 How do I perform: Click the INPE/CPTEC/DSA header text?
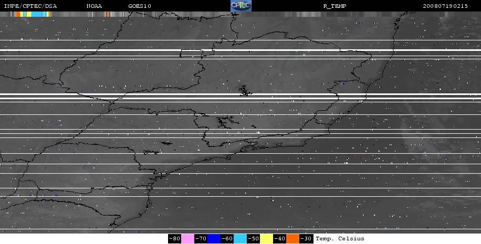pyautogui.click(x=30, y=6)
